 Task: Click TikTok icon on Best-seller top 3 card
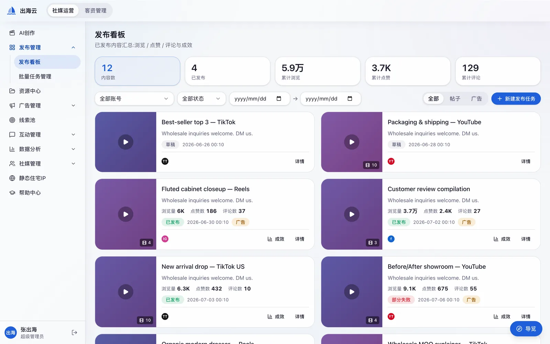[x=165, y=161]
